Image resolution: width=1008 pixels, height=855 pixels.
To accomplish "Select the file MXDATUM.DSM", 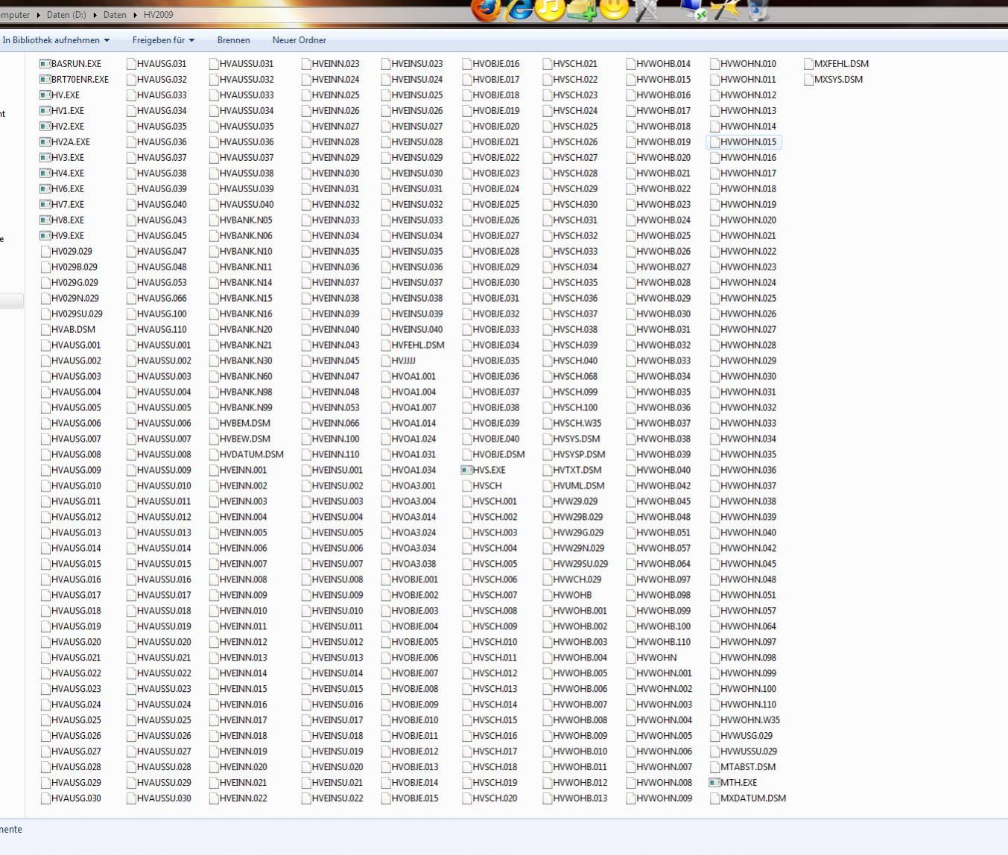I will tap(748, 798).
